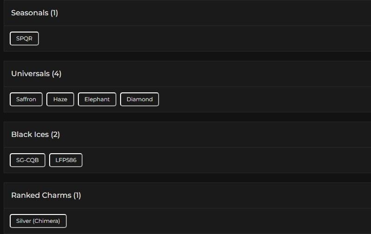Screen dimensions: 371x234
Task: Click the Ranked Charms item count (1)
Action: coord(77,195)
